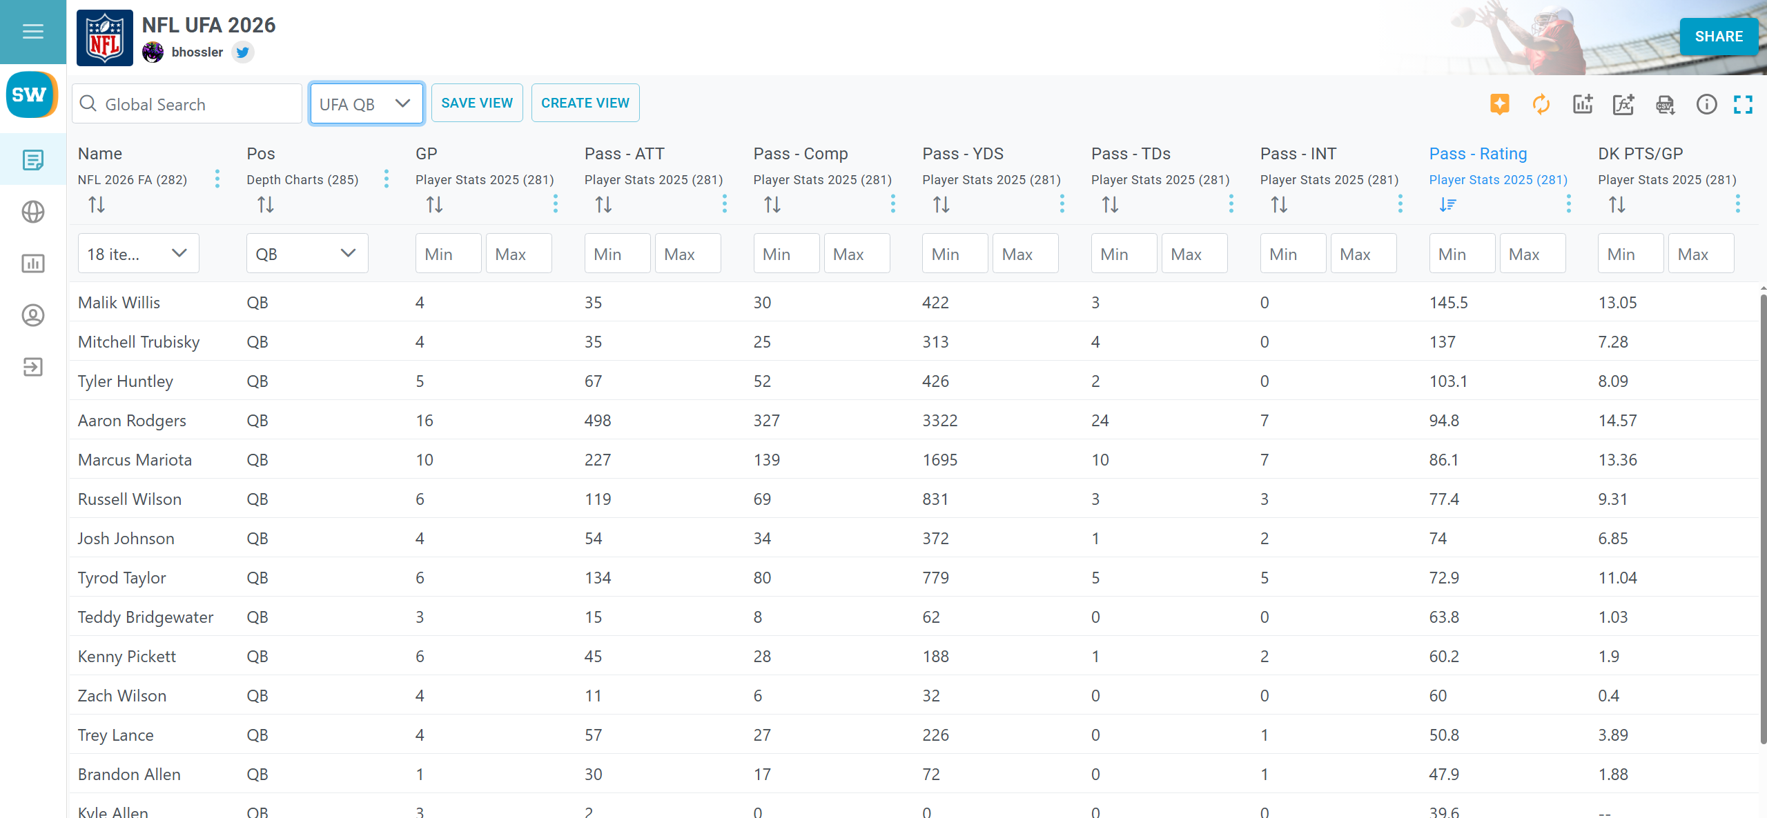
Task: Toggle the hamburger menu in top-left
Action: [x=32, y=32]
